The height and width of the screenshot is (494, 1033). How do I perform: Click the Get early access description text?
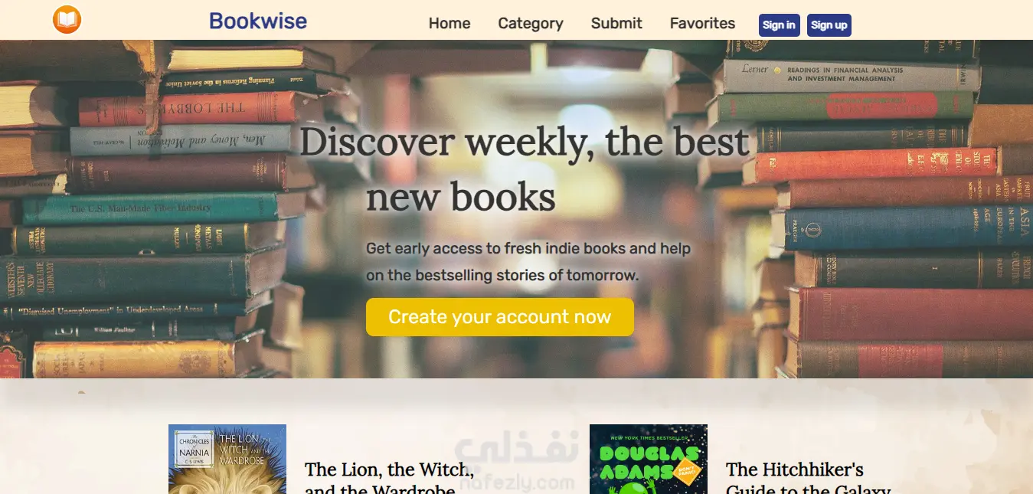coord(528,262)
